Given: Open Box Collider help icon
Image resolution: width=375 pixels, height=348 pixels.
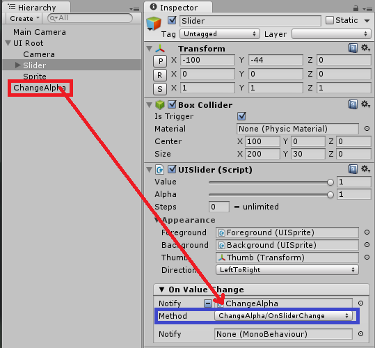Looking at the screenshot, I should [x=353, y=104].
